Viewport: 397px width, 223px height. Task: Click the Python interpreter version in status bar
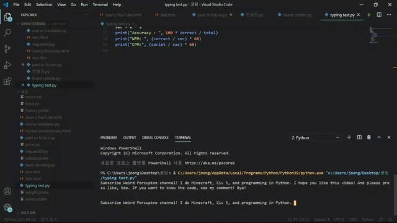tap(20, 219)
